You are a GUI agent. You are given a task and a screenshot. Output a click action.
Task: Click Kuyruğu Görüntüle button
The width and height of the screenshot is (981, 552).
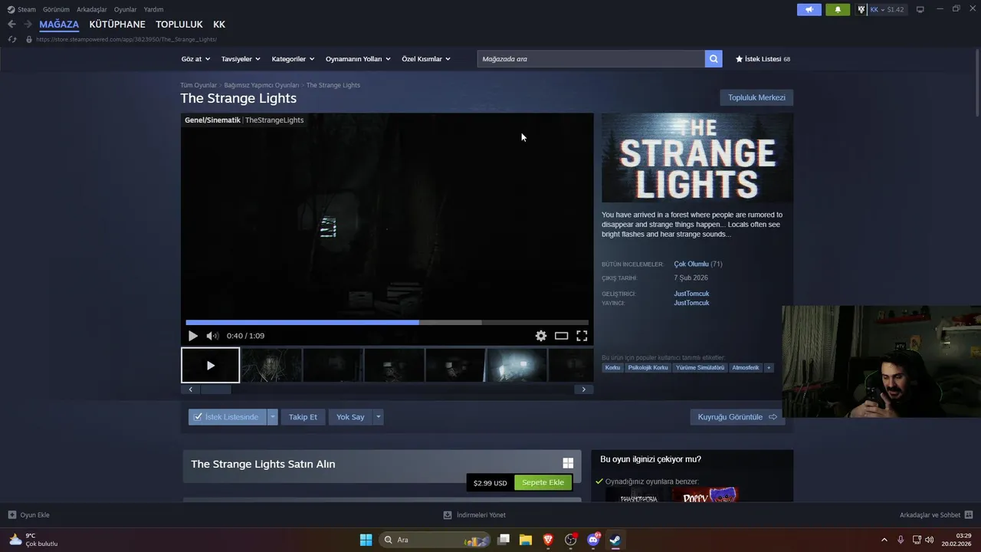tap(737, 417)
